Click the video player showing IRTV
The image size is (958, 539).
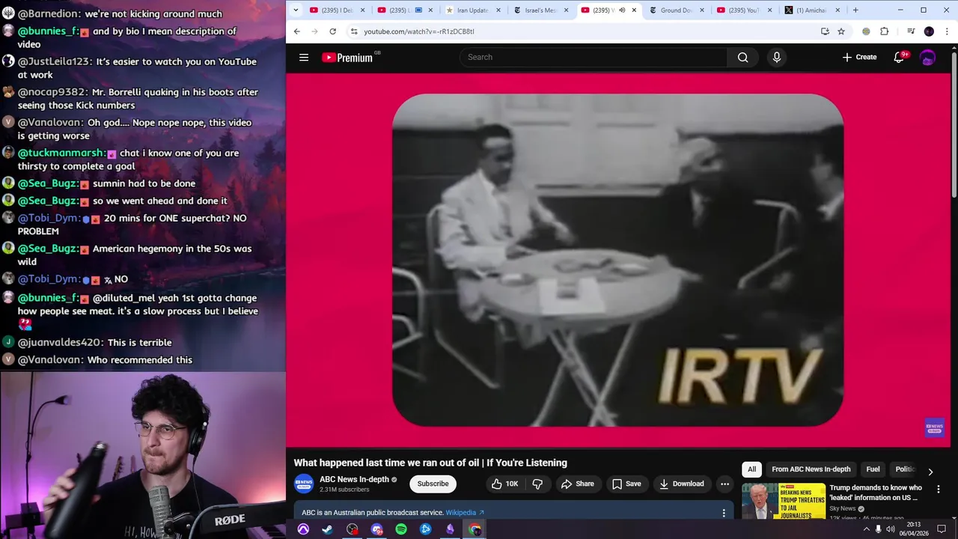click(618, 260)
